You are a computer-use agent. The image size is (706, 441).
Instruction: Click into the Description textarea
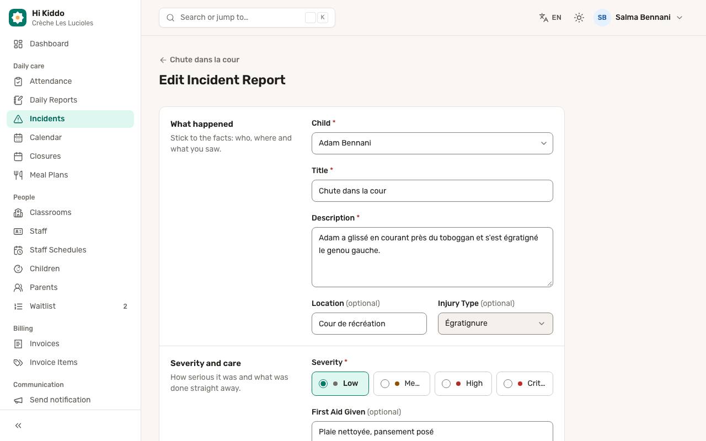(432, 257)
